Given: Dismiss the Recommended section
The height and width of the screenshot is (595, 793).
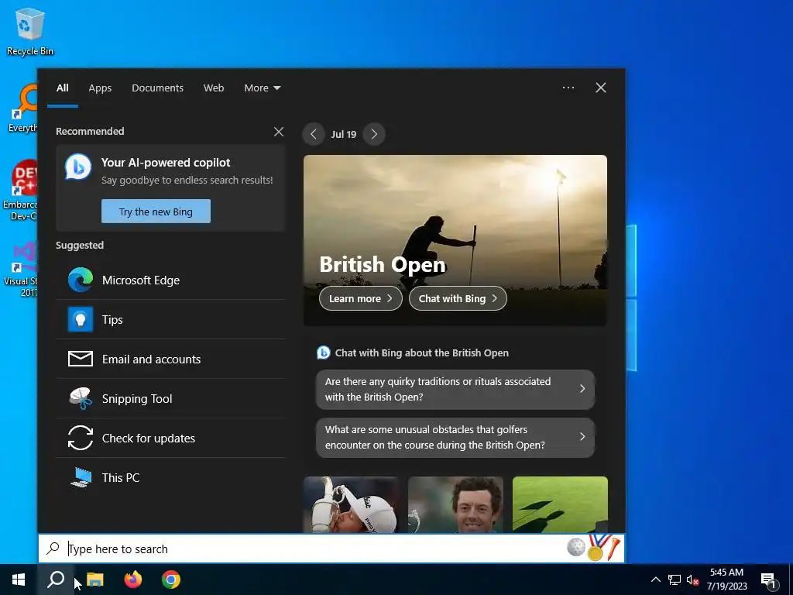Looking at the screenshot, I should click(279, 132).
